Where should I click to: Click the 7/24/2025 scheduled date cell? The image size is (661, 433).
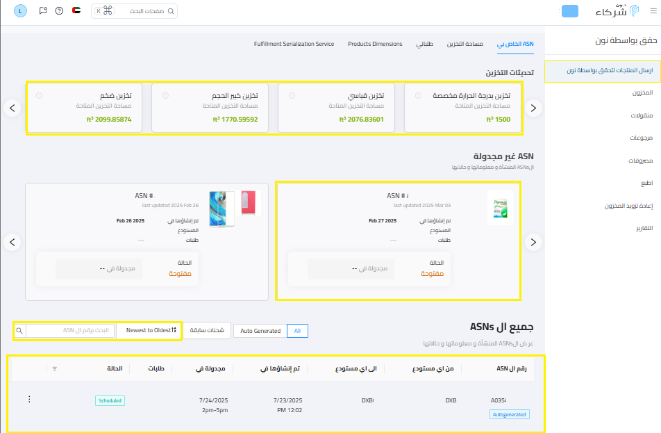pos(214,405)
